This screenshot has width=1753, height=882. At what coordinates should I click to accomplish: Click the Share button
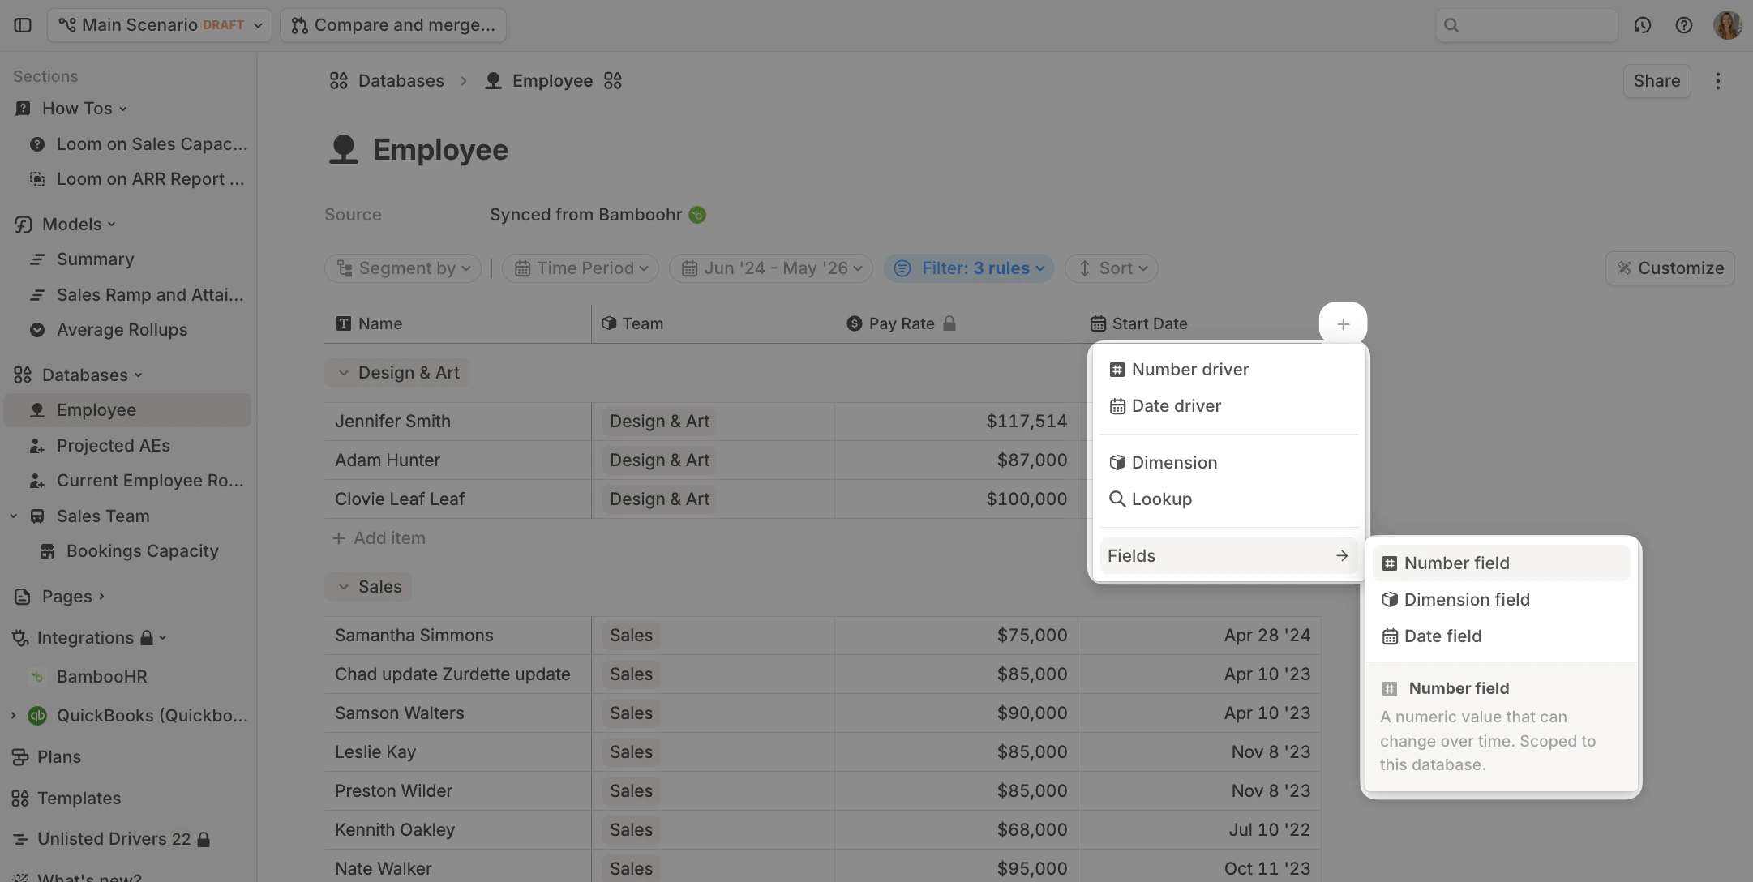pos(1657,80)
